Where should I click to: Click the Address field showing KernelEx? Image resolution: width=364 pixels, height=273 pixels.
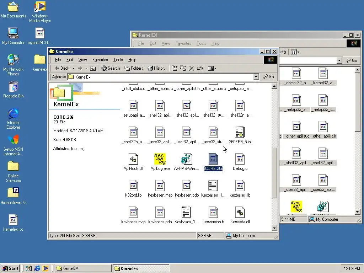click(163, 77)
